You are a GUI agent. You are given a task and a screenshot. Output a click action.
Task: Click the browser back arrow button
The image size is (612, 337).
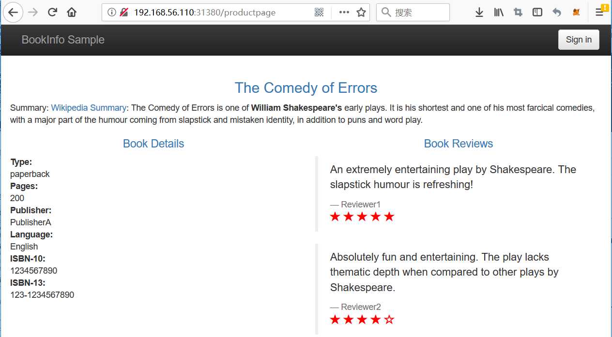(x=12, y=12)
